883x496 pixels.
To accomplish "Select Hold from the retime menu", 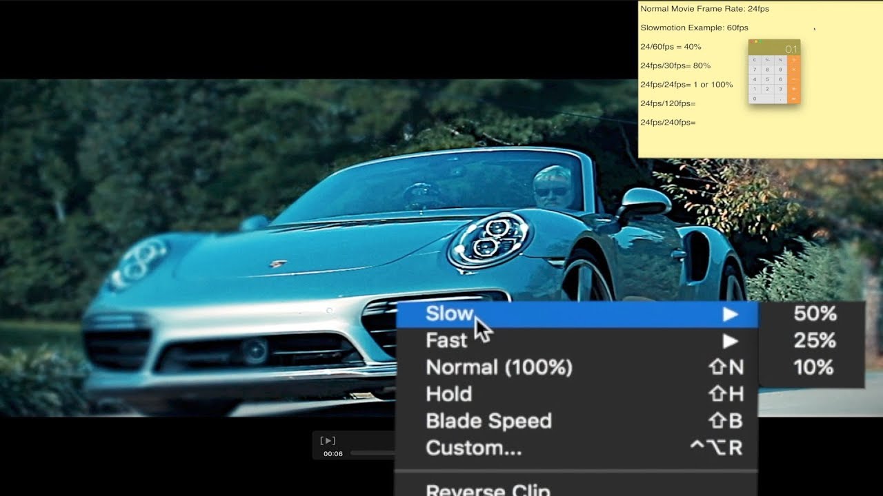I will (577, 394).
